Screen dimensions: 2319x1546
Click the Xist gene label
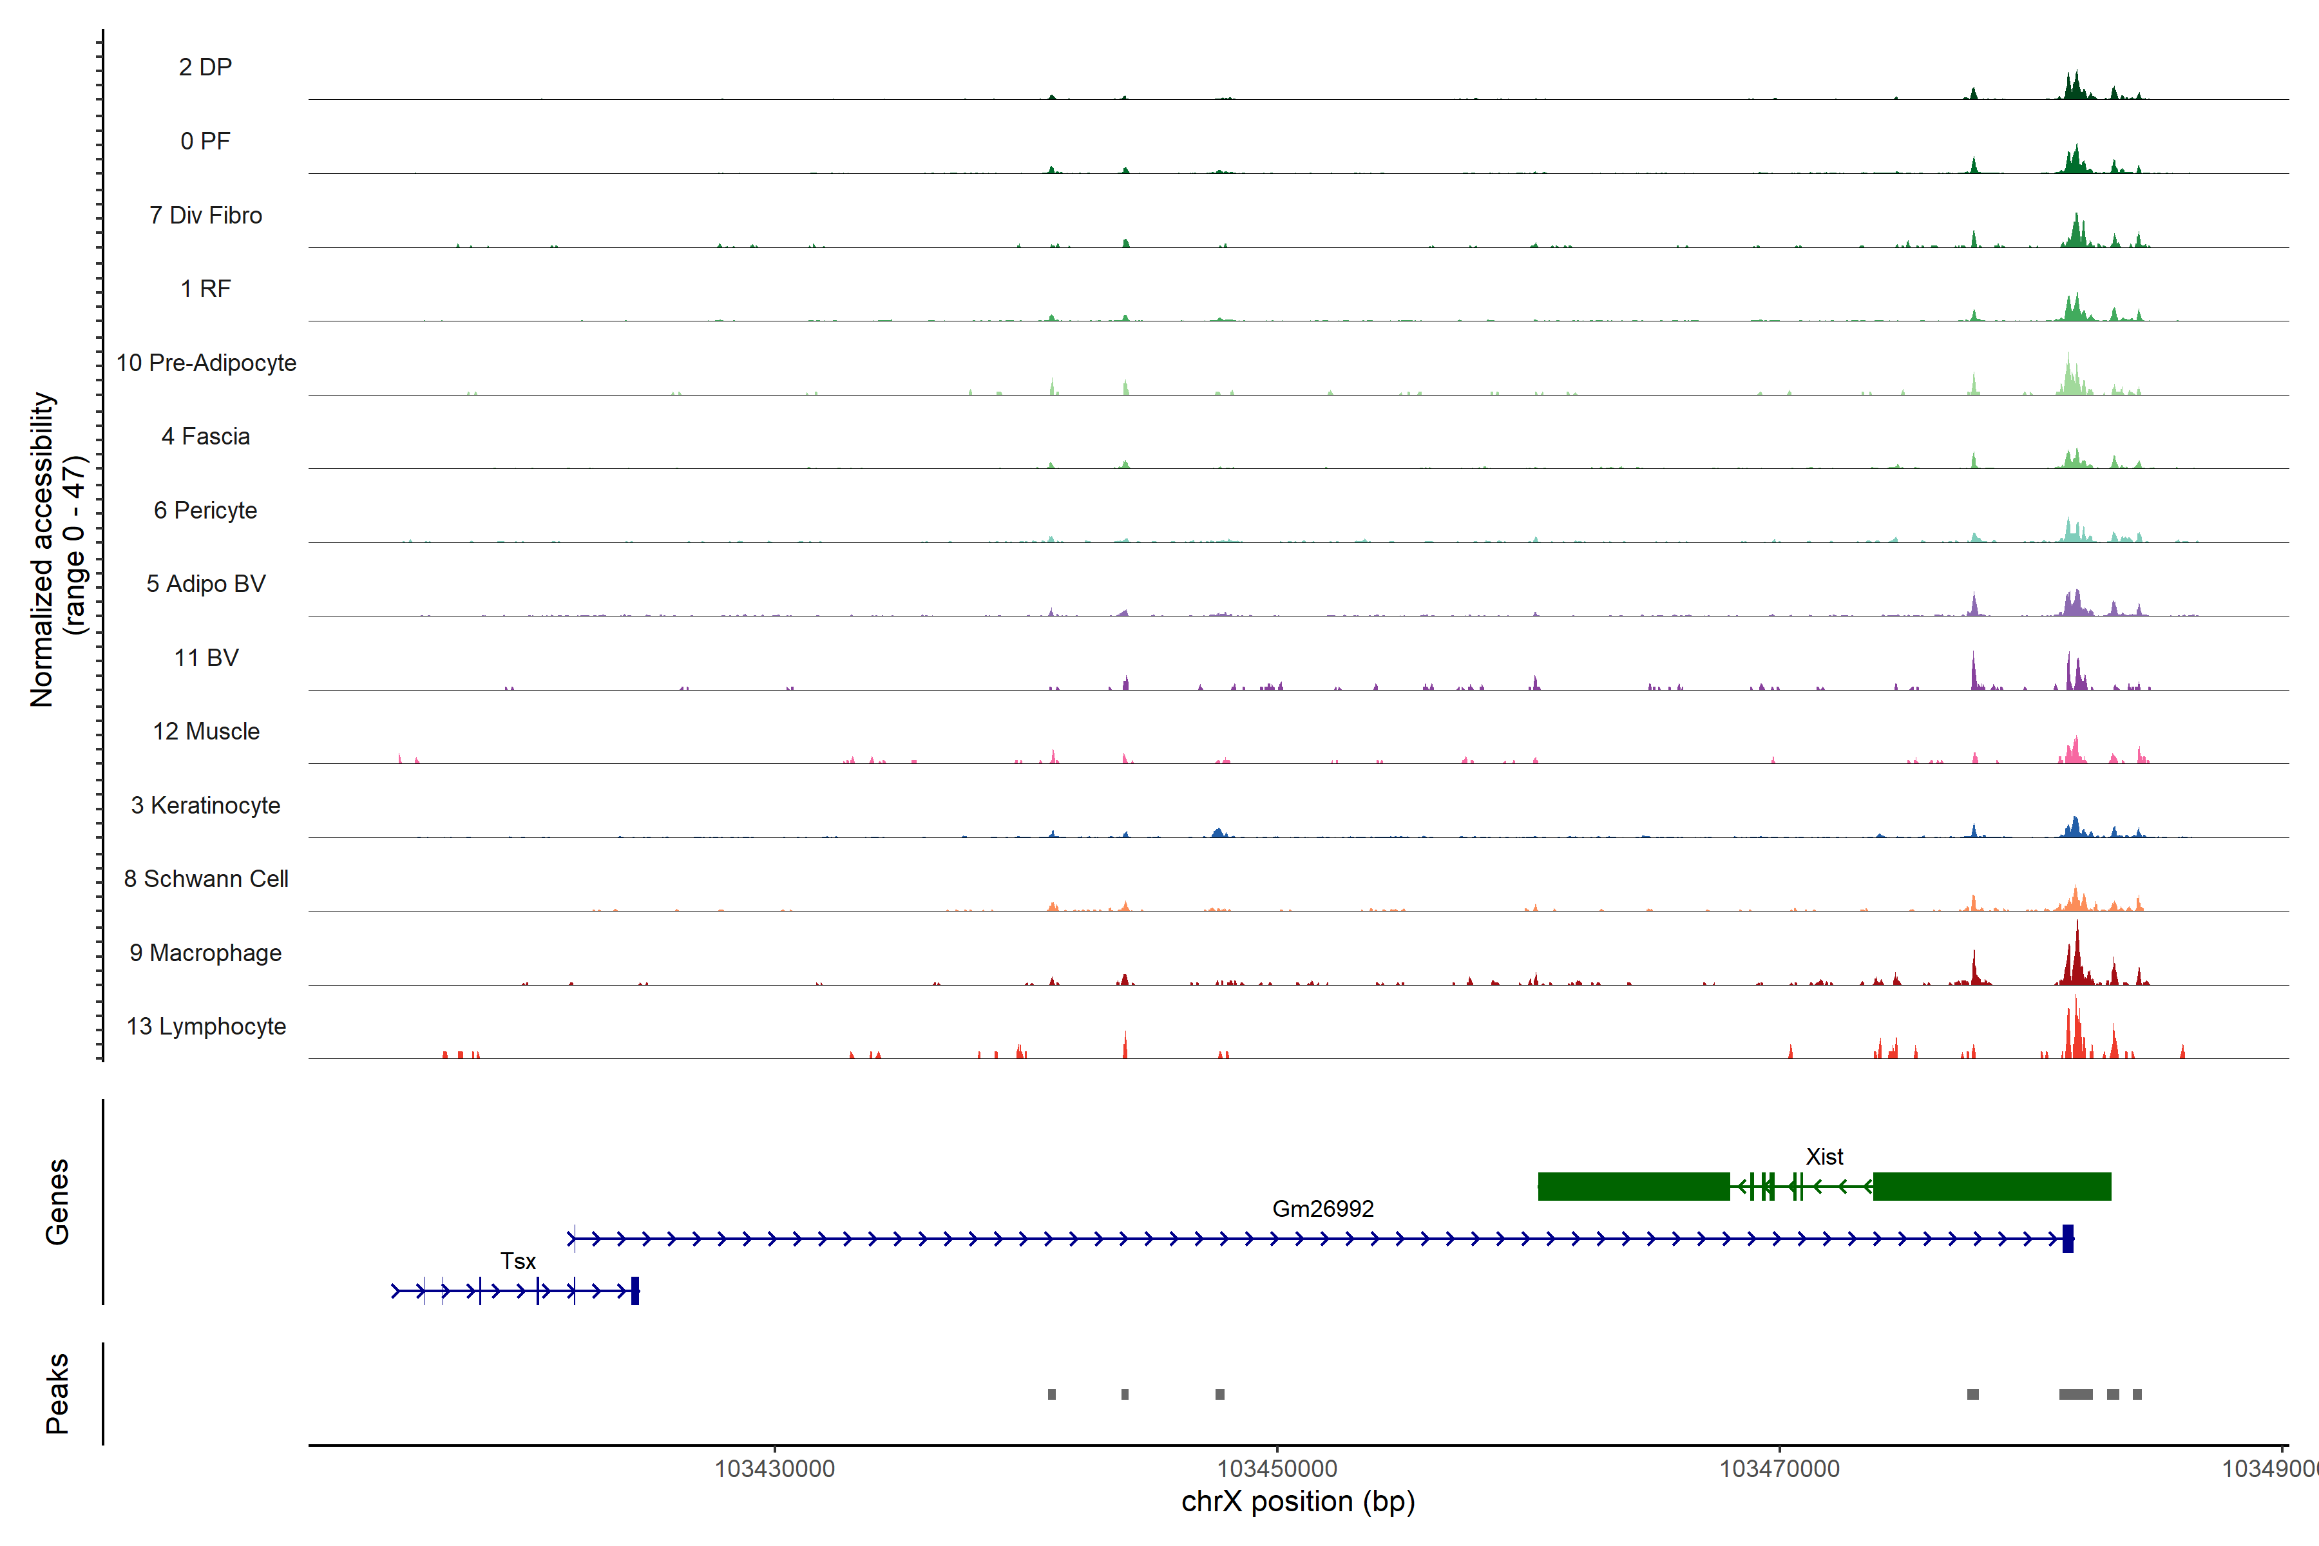[x=1824, y=1156]
